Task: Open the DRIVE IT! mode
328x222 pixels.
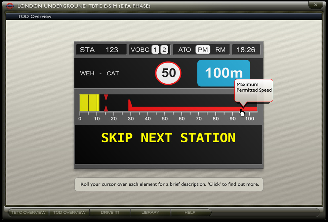Action: [110, 212]
